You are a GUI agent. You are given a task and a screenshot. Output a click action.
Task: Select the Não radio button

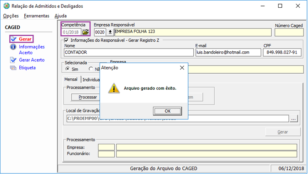pos(90,69)
